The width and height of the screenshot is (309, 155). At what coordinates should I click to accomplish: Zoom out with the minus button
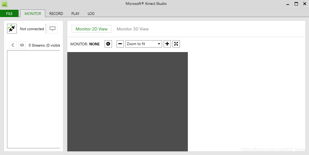(x=120, y=44)
